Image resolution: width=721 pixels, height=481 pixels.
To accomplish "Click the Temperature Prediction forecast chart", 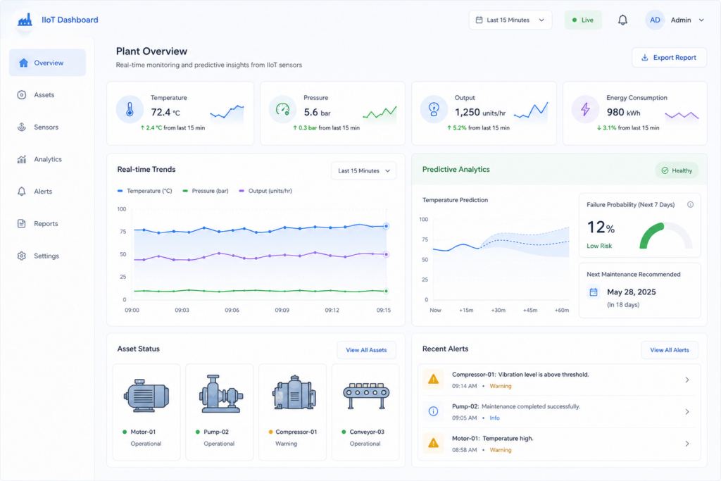I will (x=501, y=260).
